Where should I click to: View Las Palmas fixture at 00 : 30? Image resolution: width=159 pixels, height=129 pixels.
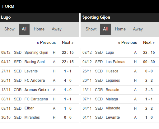coord(120,62)
